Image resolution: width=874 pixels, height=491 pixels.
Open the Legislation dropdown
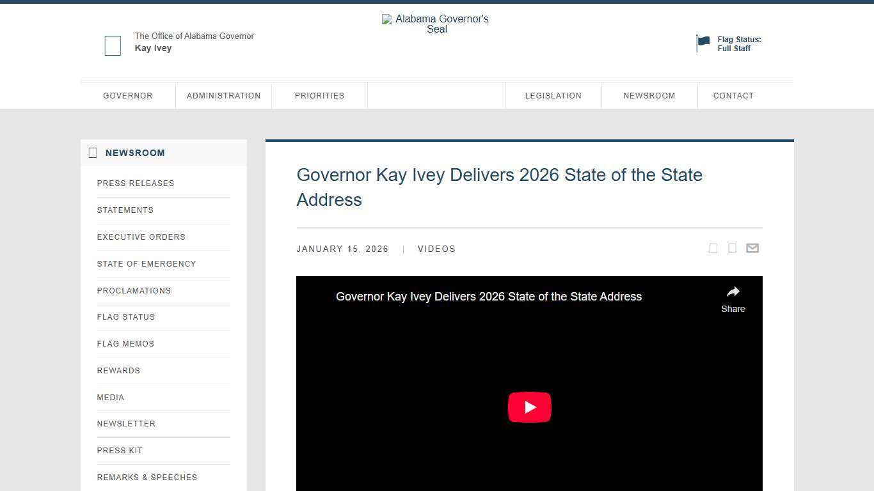click(x=553, y=95)
